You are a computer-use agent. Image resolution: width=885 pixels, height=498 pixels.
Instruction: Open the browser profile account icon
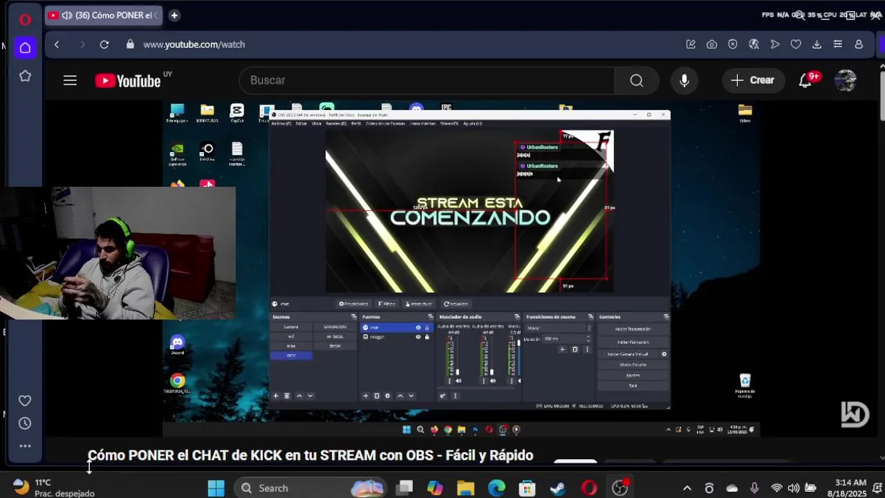click(x=859, y=44)
